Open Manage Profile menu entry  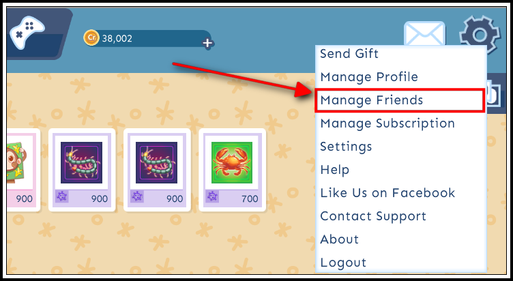coord(369,77)
